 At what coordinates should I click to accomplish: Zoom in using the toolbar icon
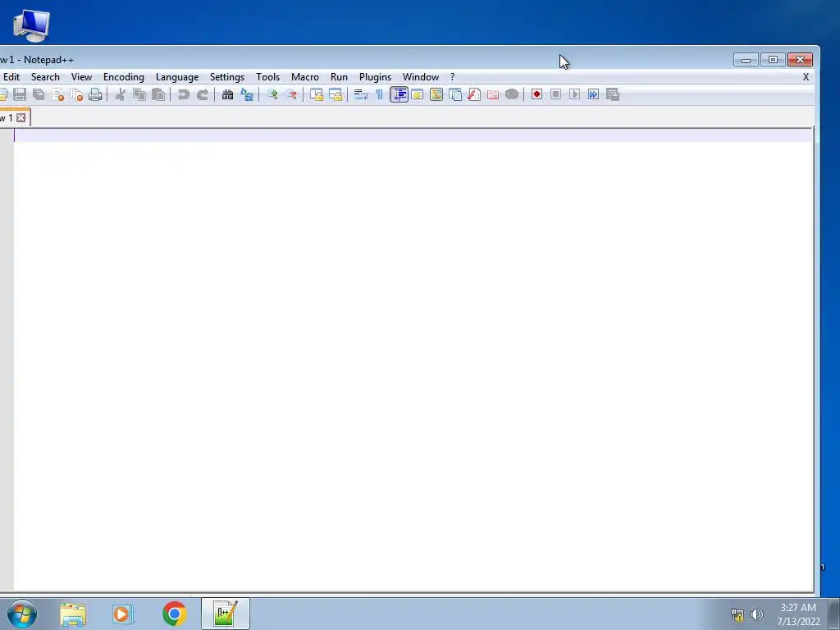[x=272, y=95]
